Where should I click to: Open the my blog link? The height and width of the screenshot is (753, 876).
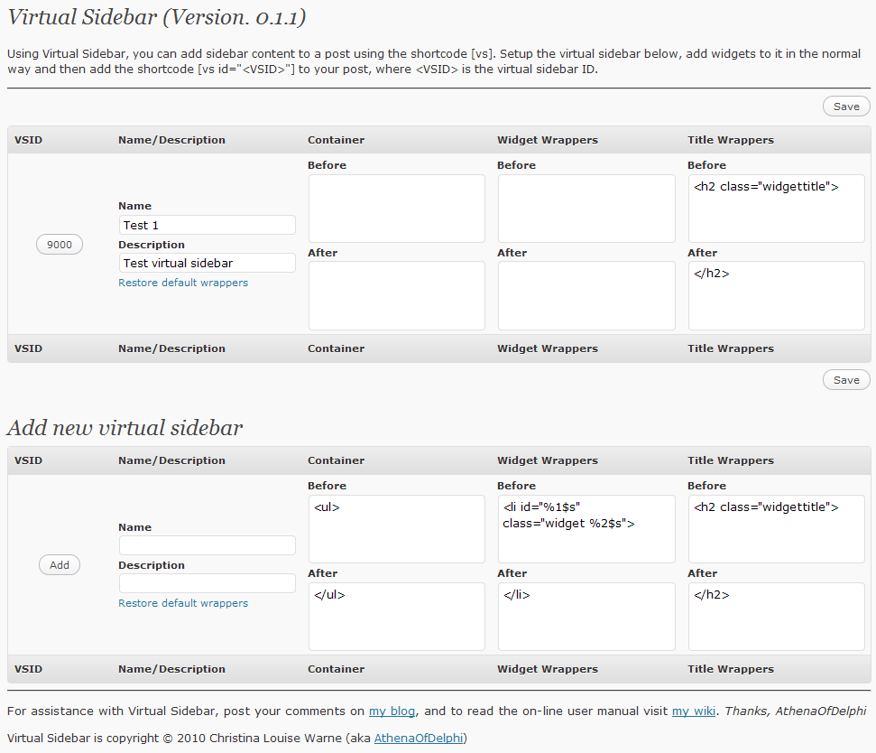392,711
